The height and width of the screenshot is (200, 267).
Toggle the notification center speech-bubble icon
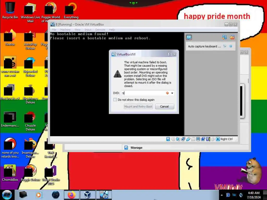189,37
